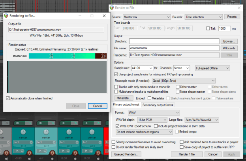Image resolution: width=246 pixels, height=161 pixels.
Task: Check the Dither master option
Action: point(177,86)
